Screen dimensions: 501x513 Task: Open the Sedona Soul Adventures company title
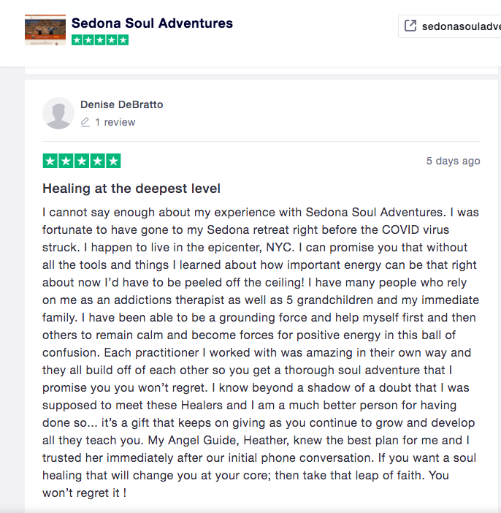[152, 23]
